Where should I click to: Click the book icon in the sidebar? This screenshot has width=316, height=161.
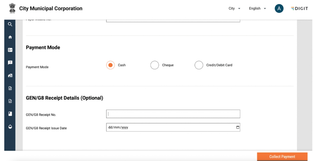(x=10, y=114)
